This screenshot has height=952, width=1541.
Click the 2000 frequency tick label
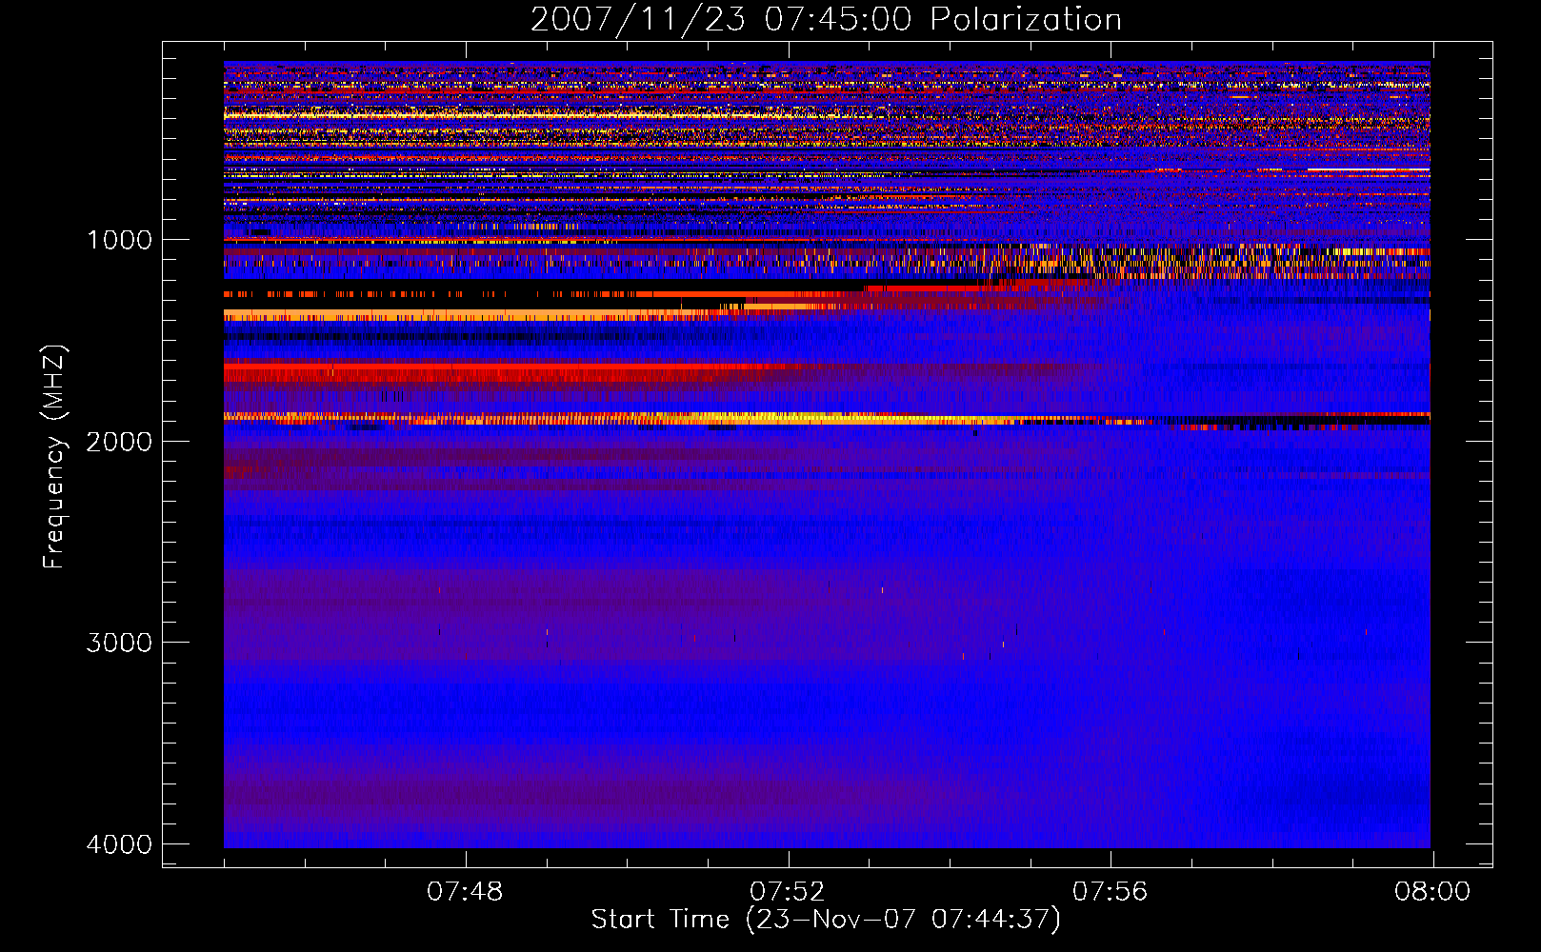pyautogui.click(x=119, y=441)
